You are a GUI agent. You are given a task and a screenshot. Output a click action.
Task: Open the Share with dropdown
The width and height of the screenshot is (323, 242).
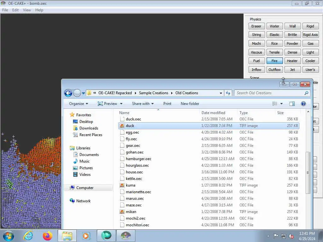[143, 104]
